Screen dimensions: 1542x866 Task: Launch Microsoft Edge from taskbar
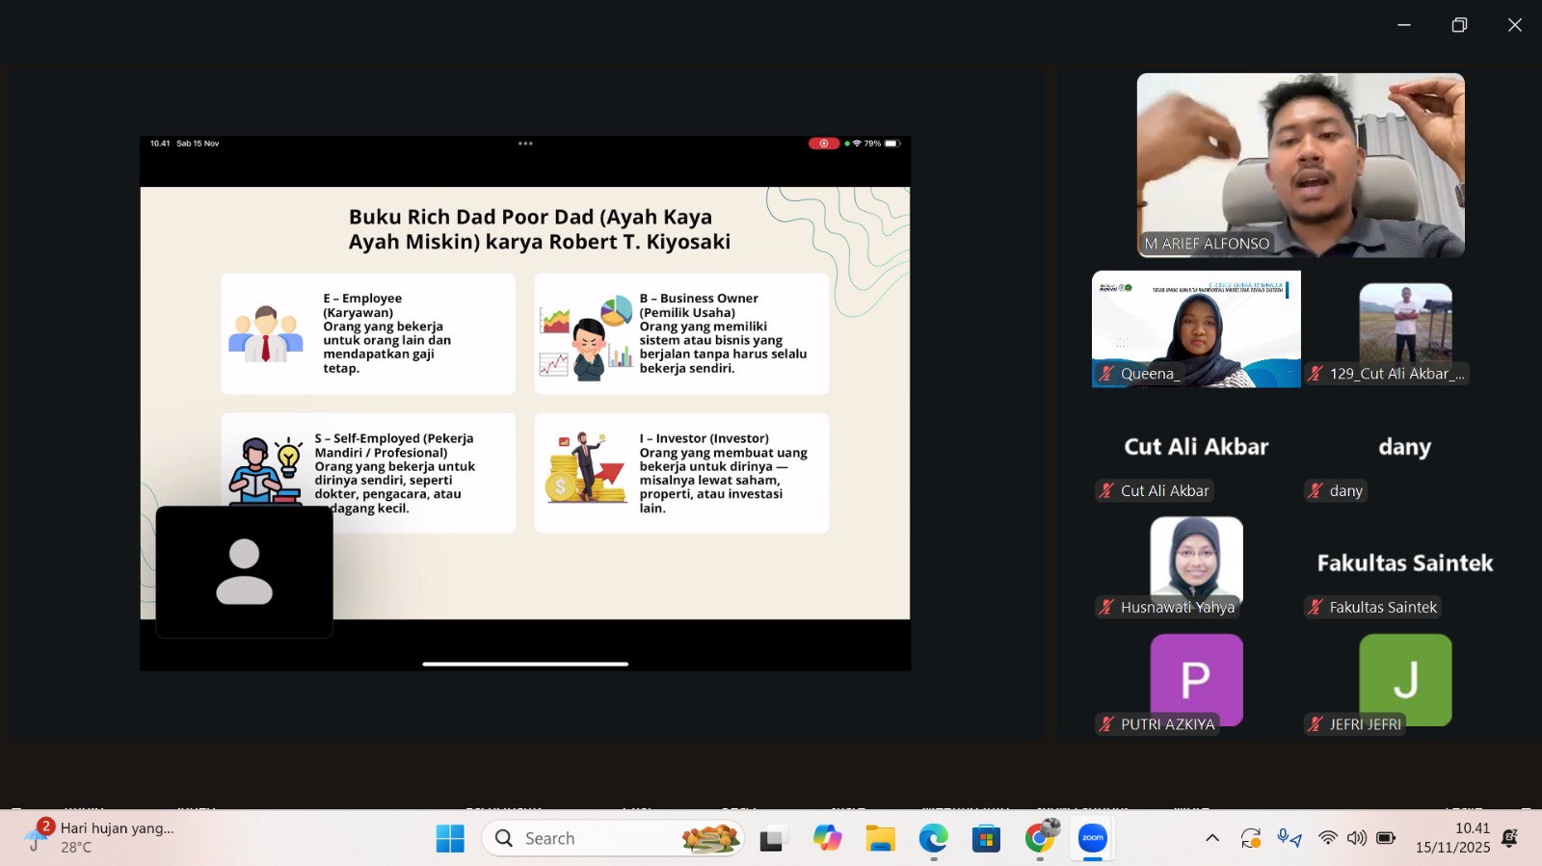pyautogui.click(x=933, y=838)
